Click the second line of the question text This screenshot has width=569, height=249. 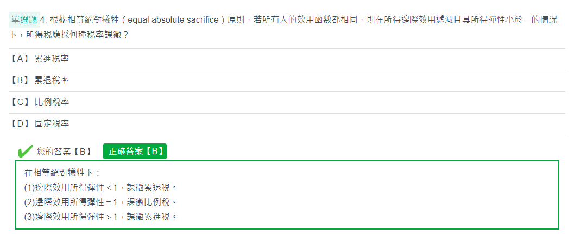(x=68, y=36)
